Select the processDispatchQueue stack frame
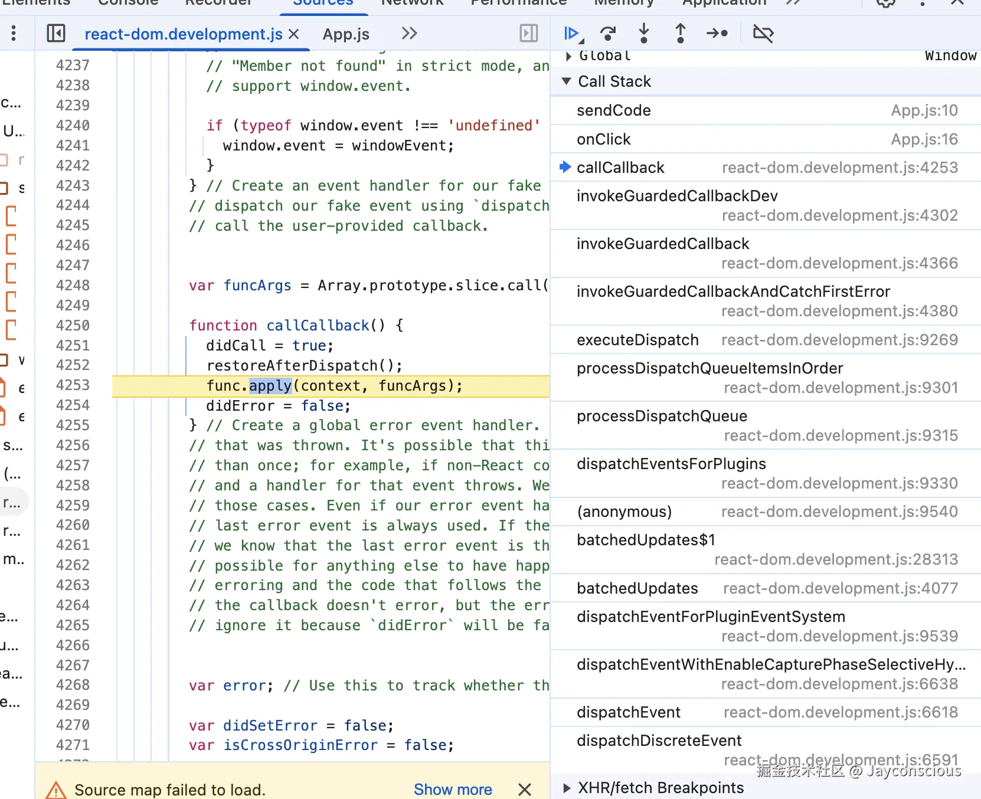 766,425
